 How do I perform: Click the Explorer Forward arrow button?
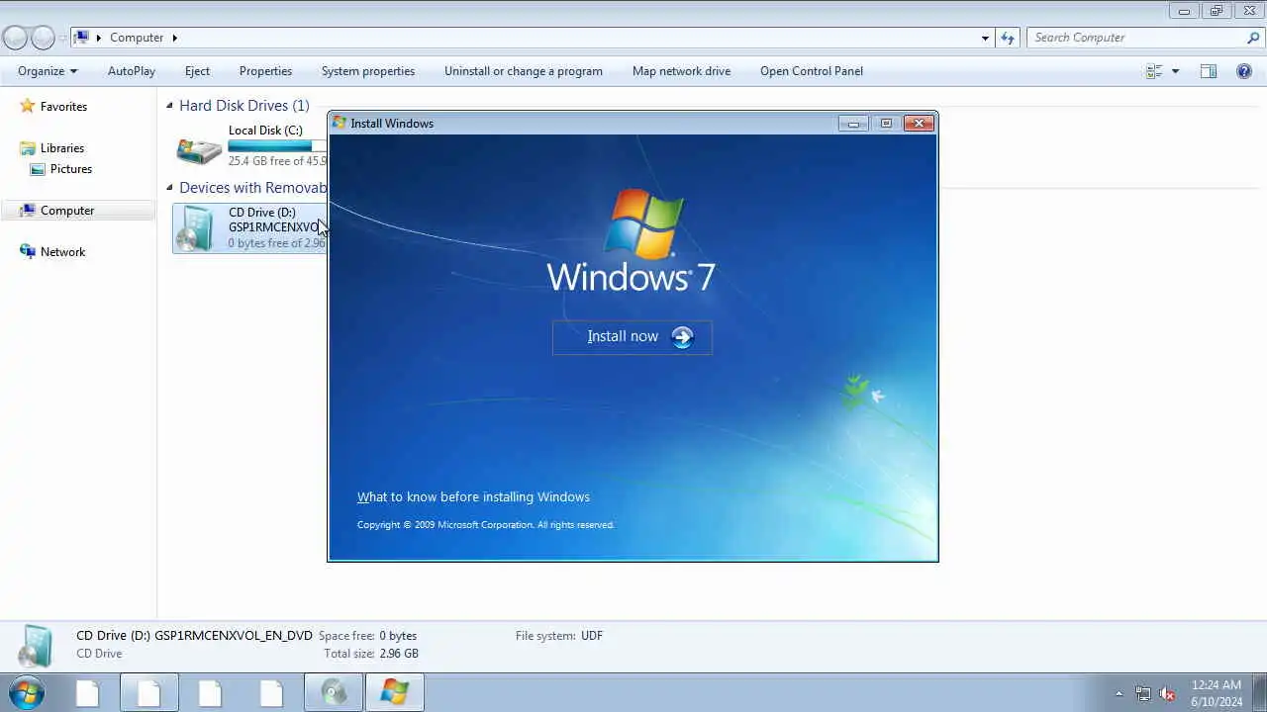(x=43, y=38)
